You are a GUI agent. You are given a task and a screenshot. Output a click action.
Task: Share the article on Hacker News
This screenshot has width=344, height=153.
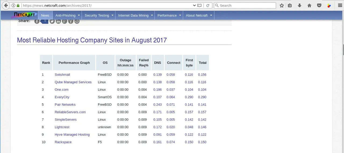[x=71, y=21]
